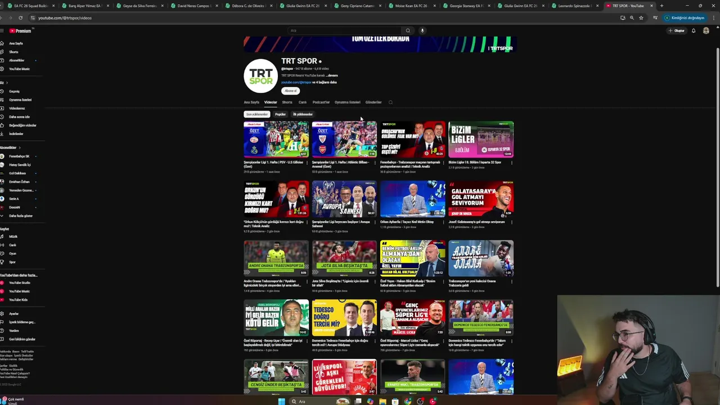Open Ayarlar settings gear in sidebar
Image resolution: width=720 pixels, height=405 pixels.
2,313
